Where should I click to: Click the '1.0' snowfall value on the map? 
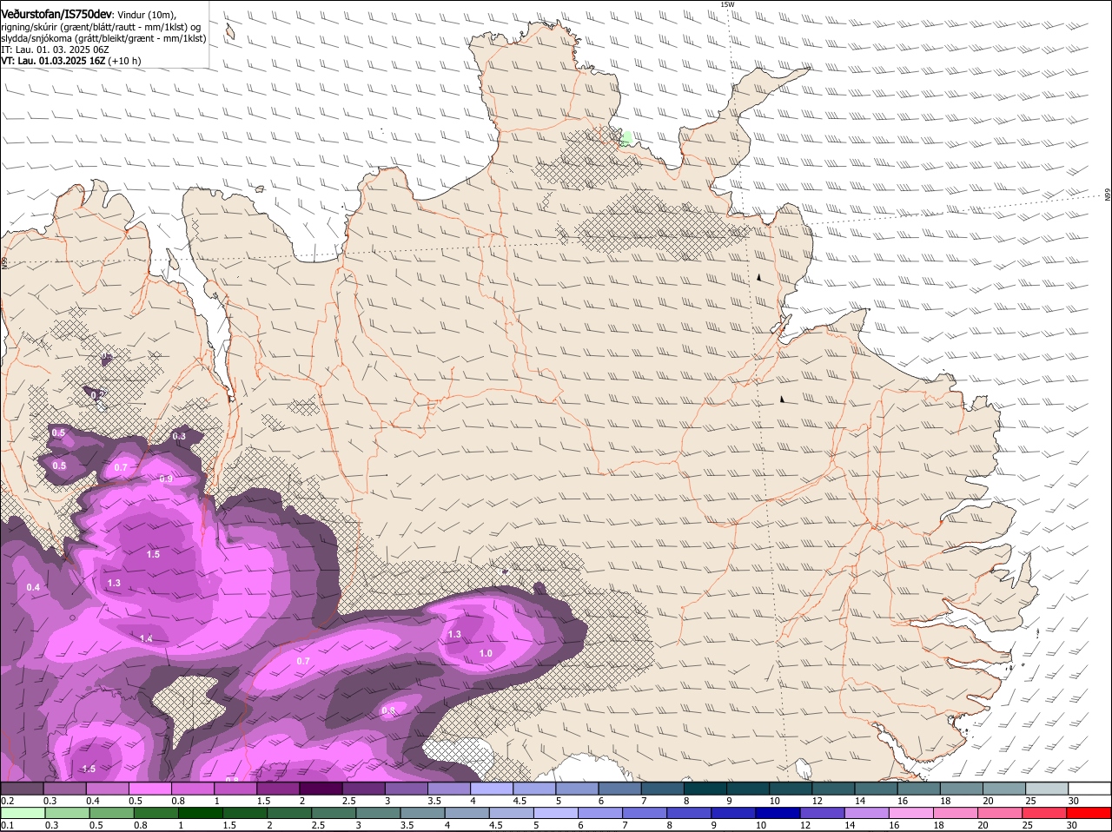click(486, 653)
